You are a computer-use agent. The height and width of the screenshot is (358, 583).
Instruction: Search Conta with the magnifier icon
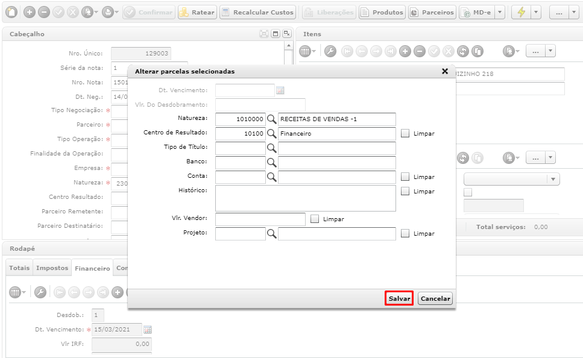point(272,177)
